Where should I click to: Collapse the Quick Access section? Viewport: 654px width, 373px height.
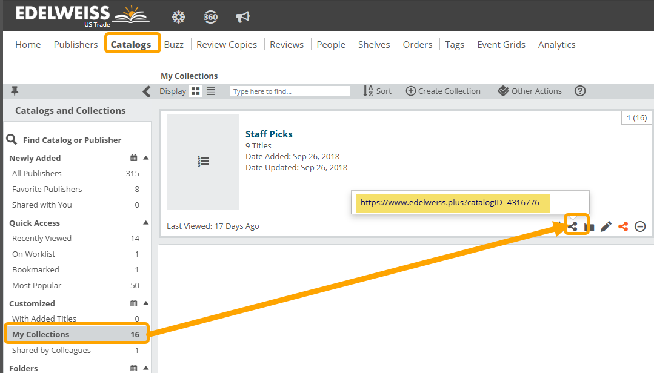click(x=145, y=223)
